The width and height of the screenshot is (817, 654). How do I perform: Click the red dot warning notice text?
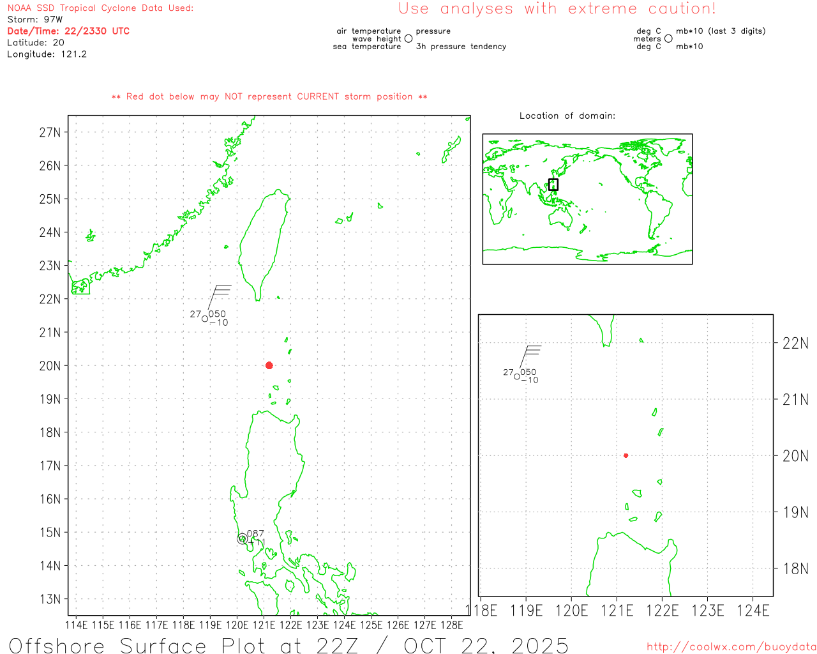click(269, 96)
